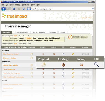105x101 pixels.
Task: Open proposal icon for Pine Street Inn Grant
Action: [32, 54]
